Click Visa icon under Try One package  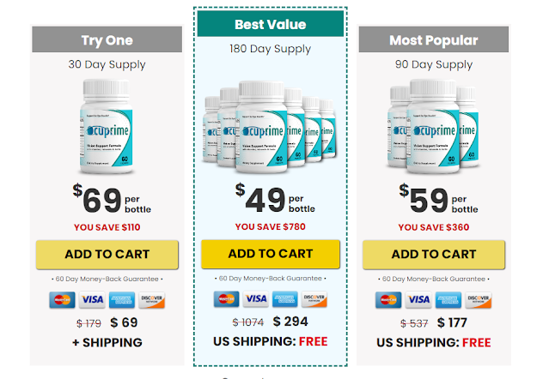click(x=92, y=300)
